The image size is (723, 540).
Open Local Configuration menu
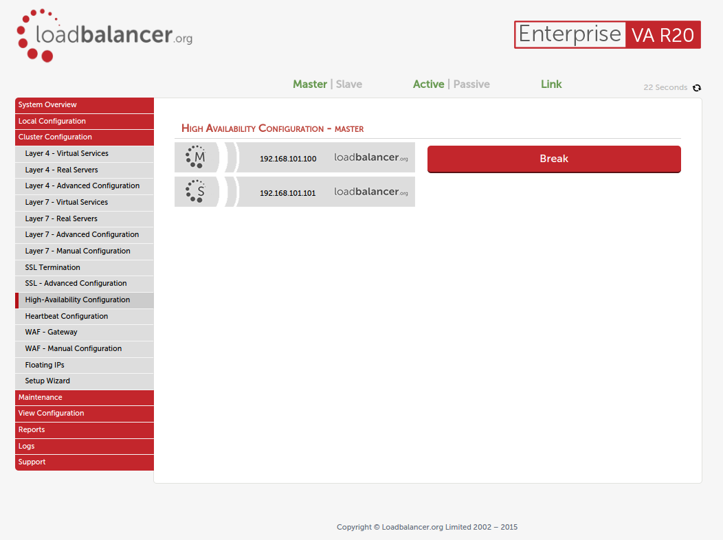[85, 121]
